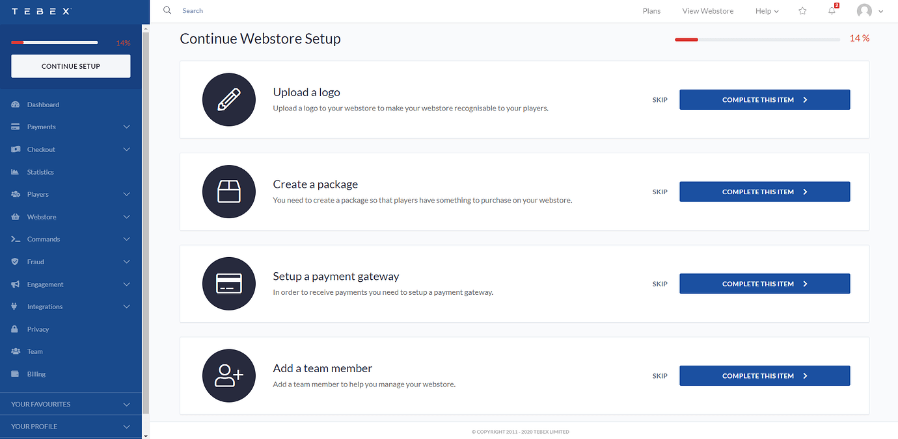Open the Privacy sidebar item
898x439 pixels.
[x=38, y=329]
